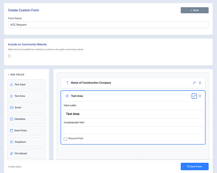This screenshot has height=173, width=217.
Task: Add a Text Input field to the form
Action: point(26,84)
